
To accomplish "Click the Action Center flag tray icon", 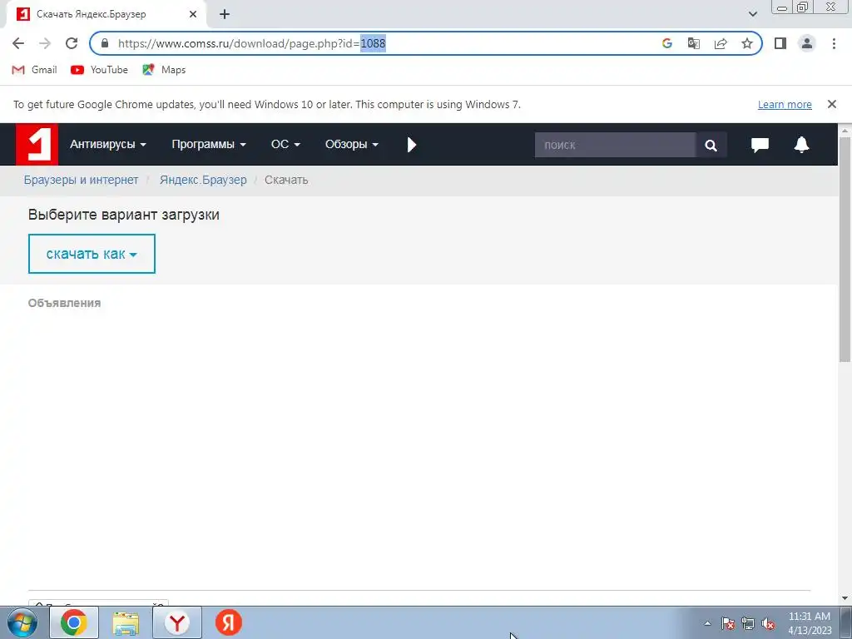I will (728, 624).
